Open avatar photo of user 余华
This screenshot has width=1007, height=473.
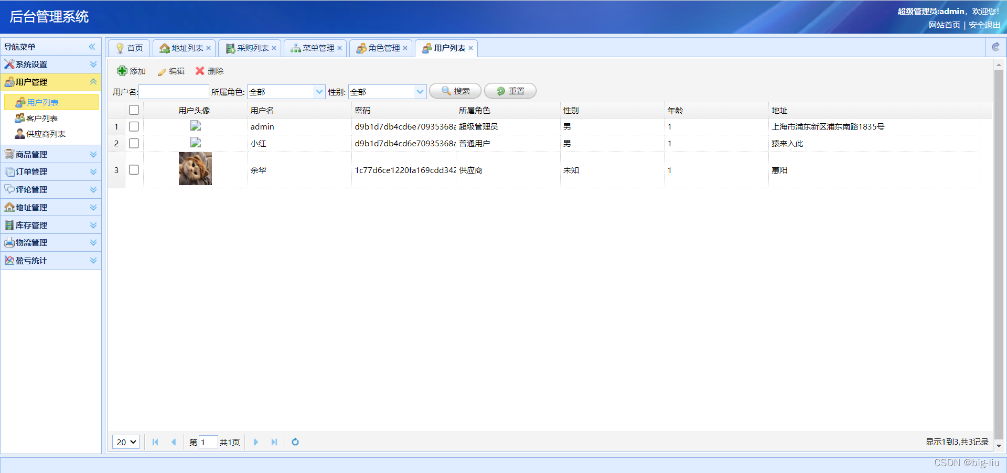[195, 169]
